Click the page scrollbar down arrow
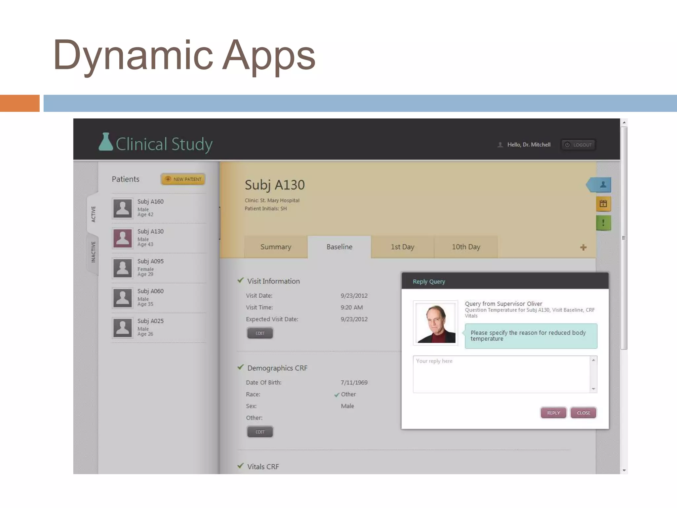Viewport: 677px width, 508px height. [624, 470]
